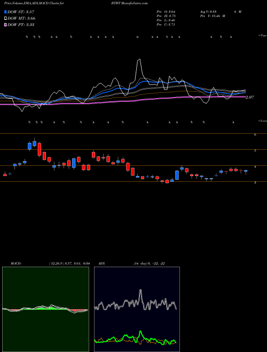
Task: Click the 'Pre H: 3.75' value
Action: tap(166, 16)
